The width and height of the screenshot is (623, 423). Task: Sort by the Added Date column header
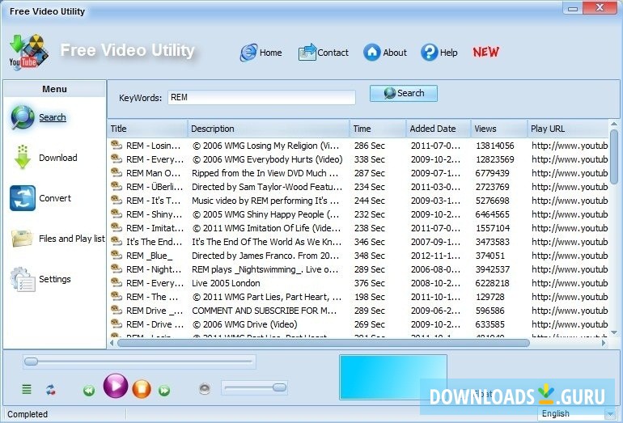[439, 129]
